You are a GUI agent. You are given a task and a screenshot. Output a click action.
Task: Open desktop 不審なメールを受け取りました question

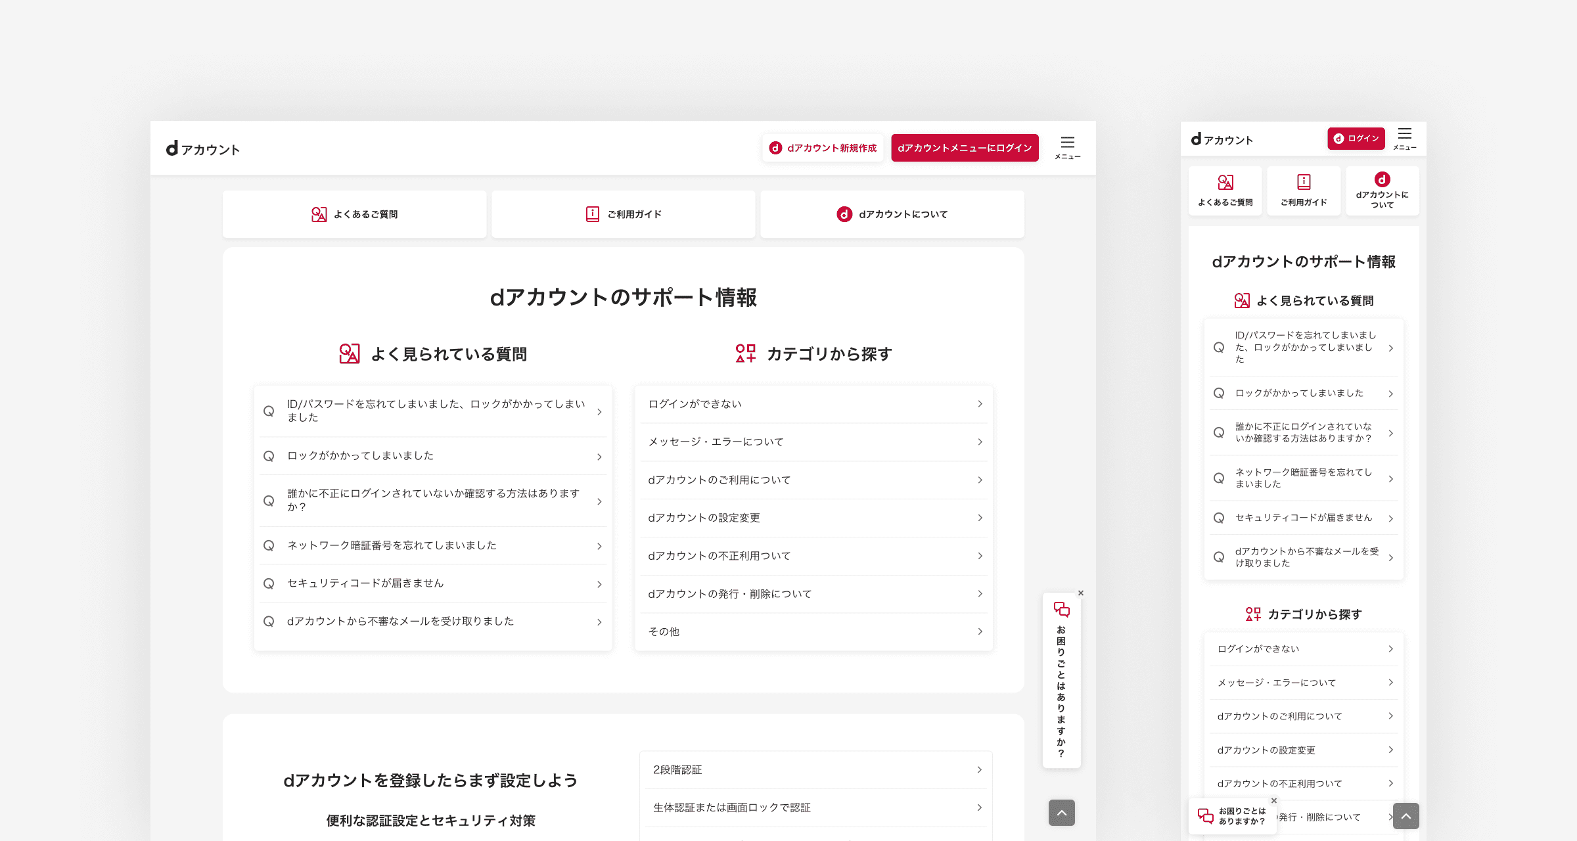point(433,622)
